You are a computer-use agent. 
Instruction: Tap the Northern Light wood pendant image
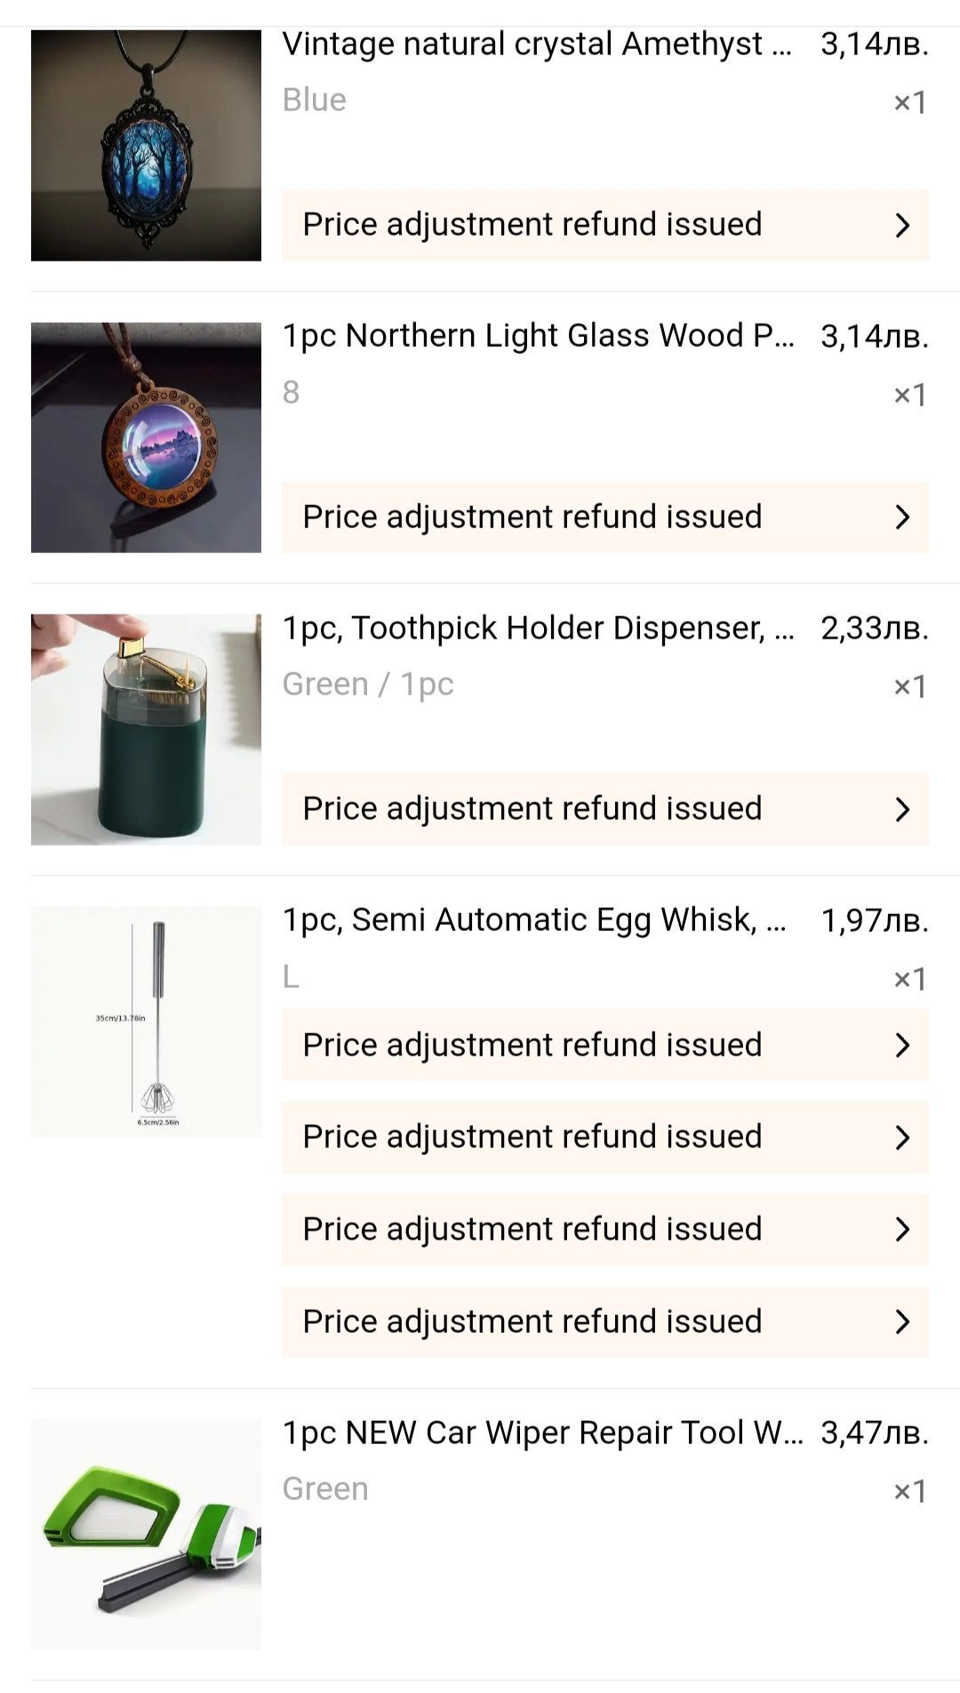146,437
